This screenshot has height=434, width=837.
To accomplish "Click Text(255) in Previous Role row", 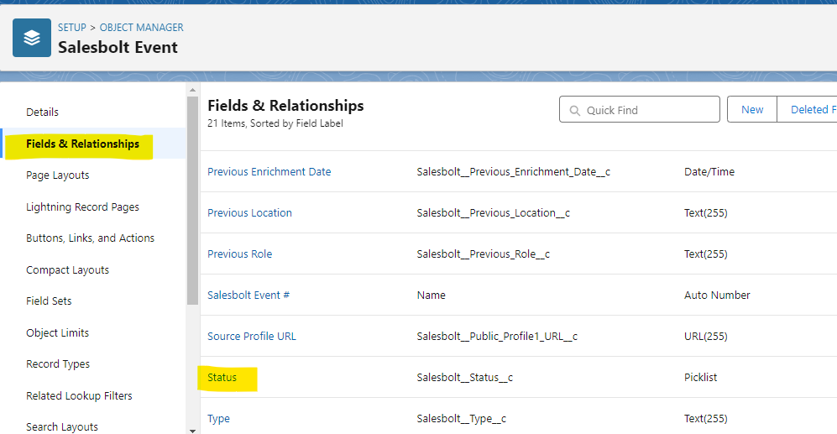I will point(706,254).
